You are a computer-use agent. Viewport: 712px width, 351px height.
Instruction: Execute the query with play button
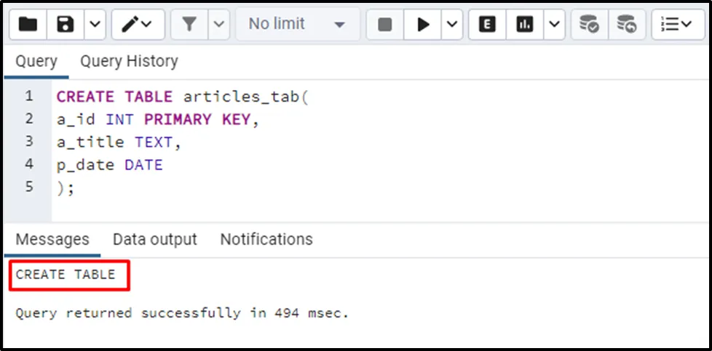point(423,25)
